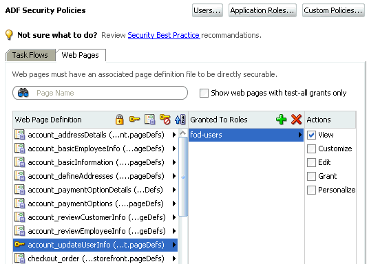Click the Page Name search field
Screen dimensions: 369x264
pyautogui.click(x=100, y=93)
